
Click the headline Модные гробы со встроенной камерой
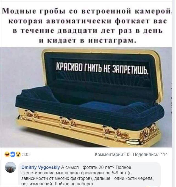86,11
